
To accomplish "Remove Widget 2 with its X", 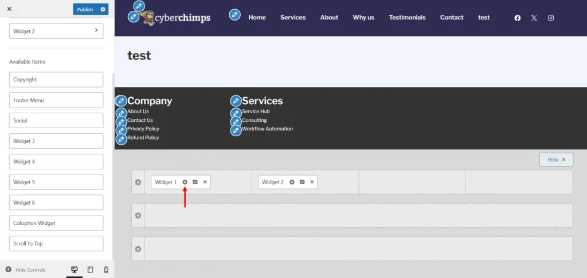I will (312, 182).
